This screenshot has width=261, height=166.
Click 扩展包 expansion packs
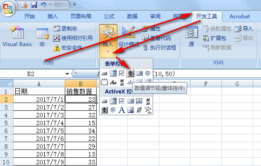[x=214, y=38]
